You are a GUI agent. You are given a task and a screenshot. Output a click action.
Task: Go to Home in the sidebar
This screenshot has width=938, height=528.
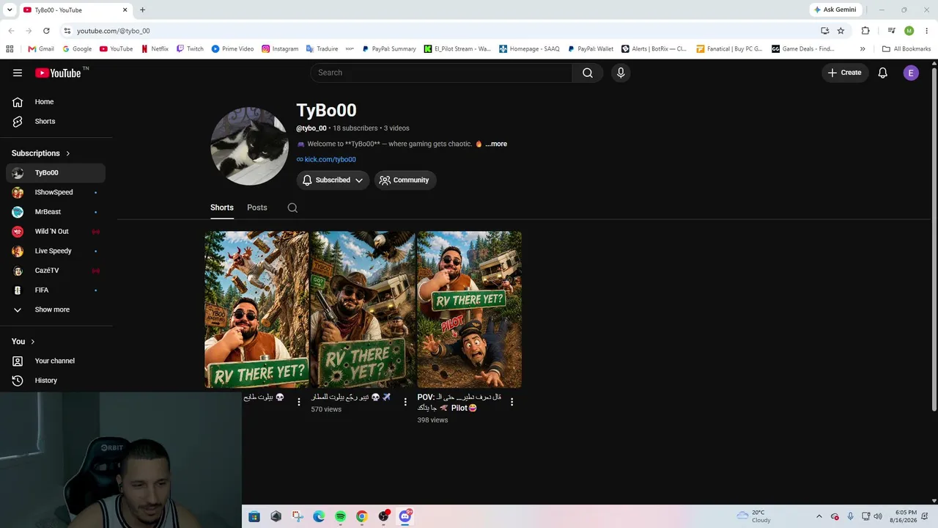[x=56, y=102]
